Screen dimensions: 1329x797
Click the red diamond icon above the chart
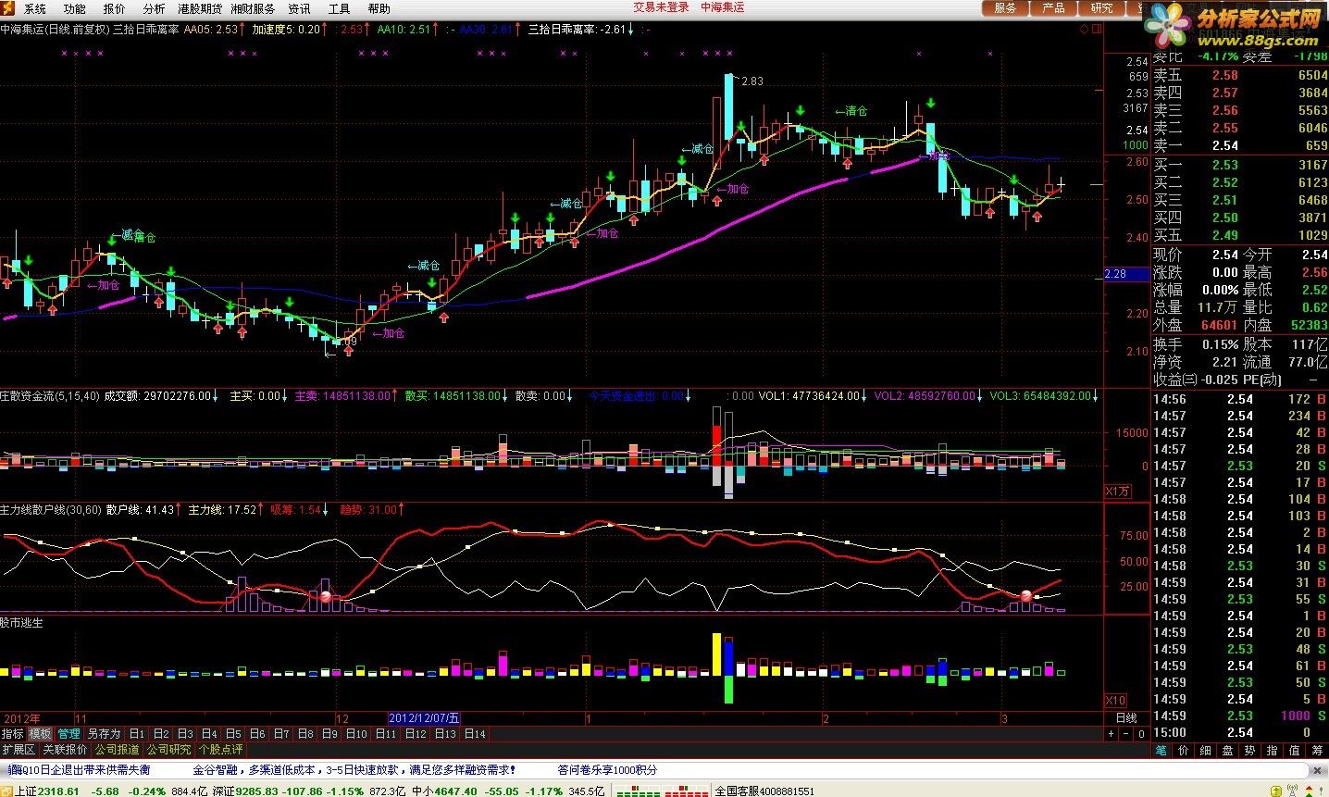[x=1085, y=29]
